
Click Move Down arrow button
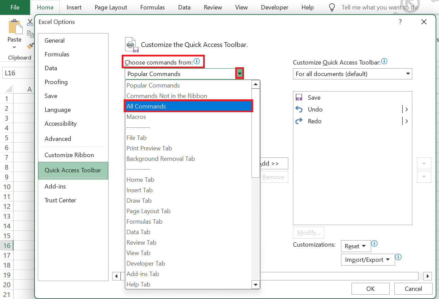(424, 176)
